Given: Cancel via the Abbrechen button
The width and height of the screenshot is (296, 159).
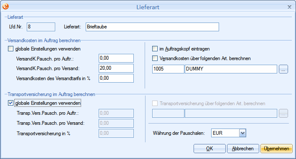Looking at the screenshot, I should [243, 149].
